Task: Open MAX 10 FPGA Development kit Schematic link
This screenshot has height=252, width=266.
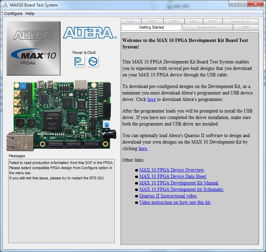Action: 182,189
